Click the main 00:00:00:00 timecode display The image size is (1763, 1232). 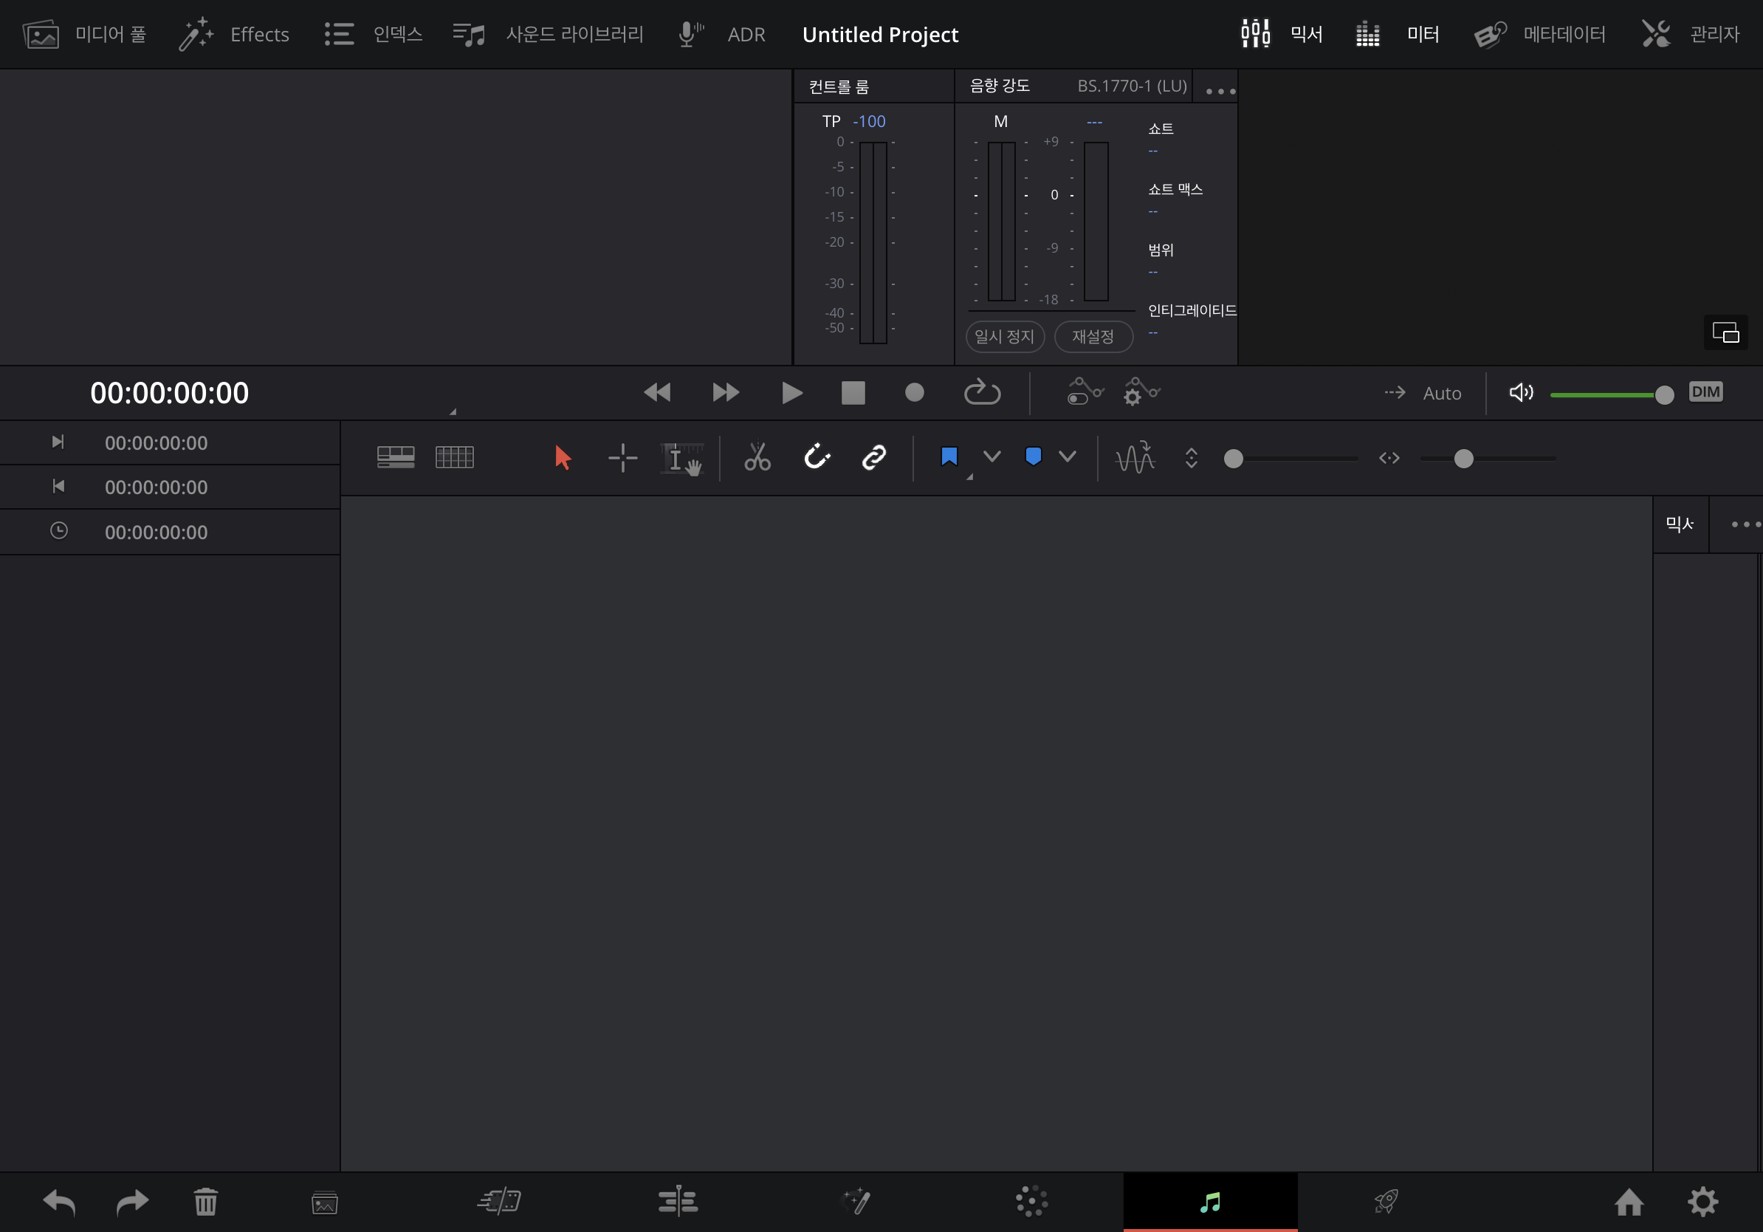pyautogui.click(x=170, y=393)
